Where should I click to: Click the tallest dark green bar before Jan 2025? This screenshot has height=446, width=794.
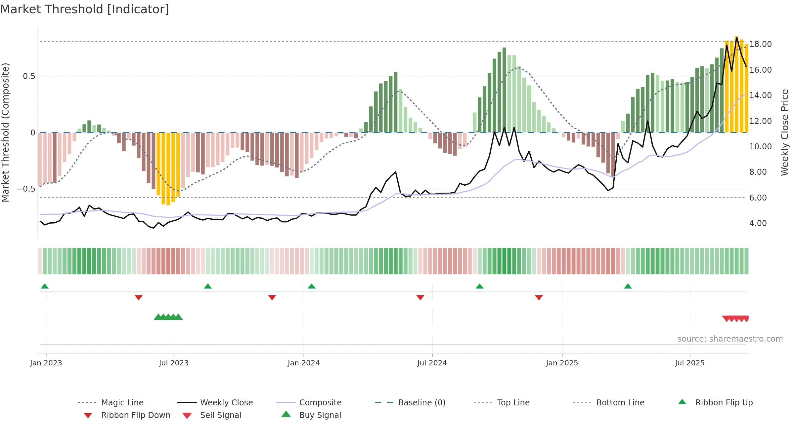504,90
